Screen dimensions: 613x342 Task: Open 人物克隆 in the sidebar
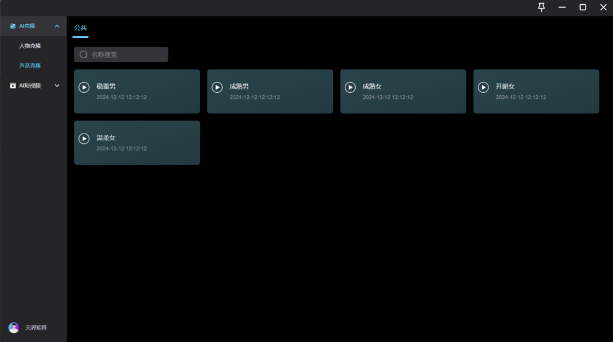tap(30, 46)
